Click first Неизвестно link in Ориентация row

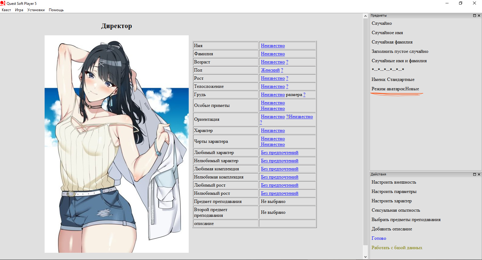(x=273, y=117)
